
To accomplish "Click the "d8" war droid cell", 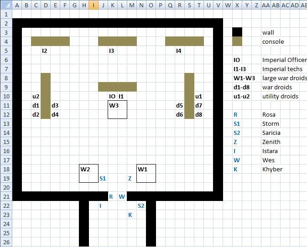I will click(199, 114).
